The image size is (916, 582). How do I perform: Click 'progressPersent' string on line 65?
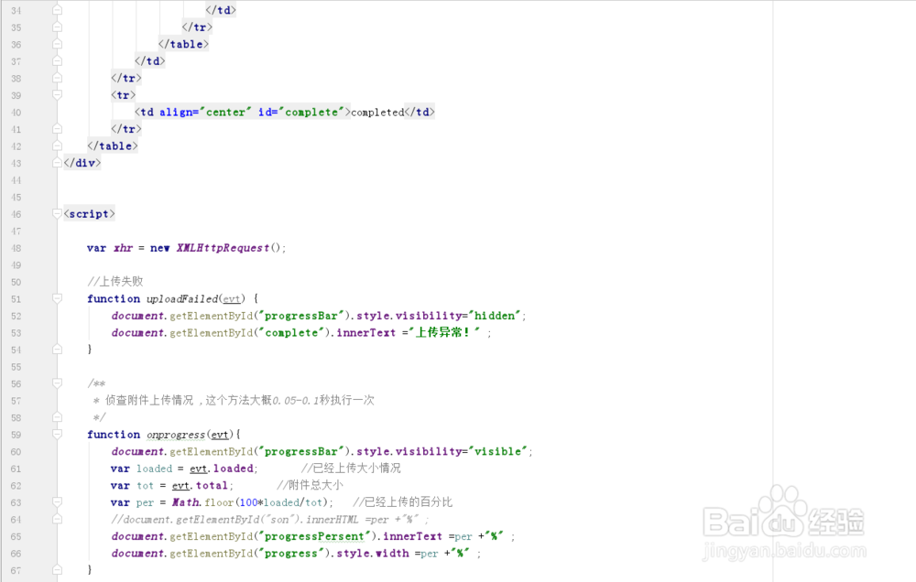315,536
